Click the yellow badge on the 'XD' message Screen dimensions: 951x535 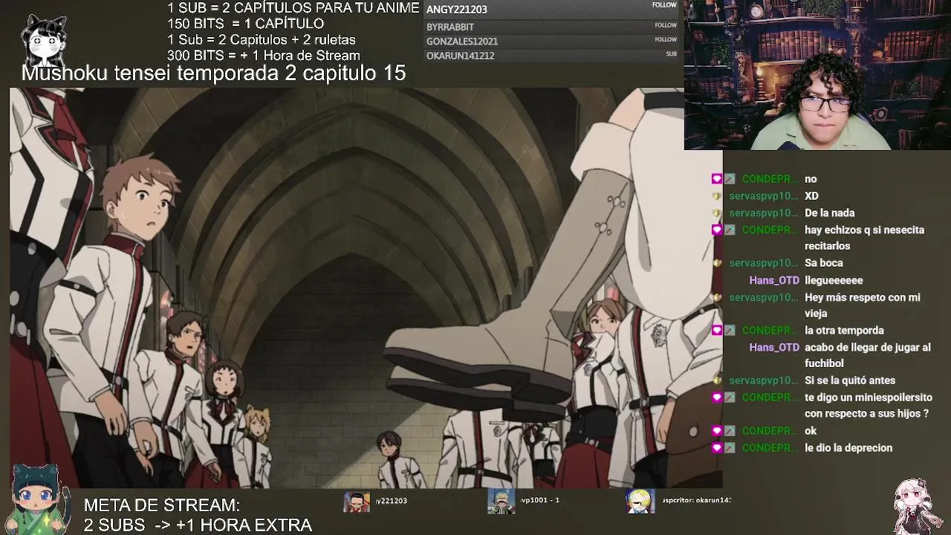[717, 196]
